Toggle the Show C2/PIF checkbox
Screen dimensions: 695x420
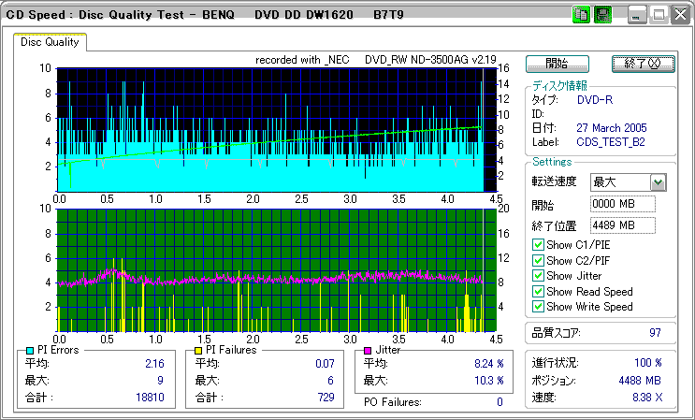(x=538, y=260)
